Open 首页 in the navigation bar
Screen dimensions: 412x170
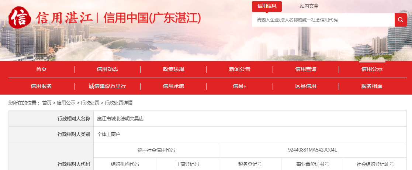[x=41, y=69]
